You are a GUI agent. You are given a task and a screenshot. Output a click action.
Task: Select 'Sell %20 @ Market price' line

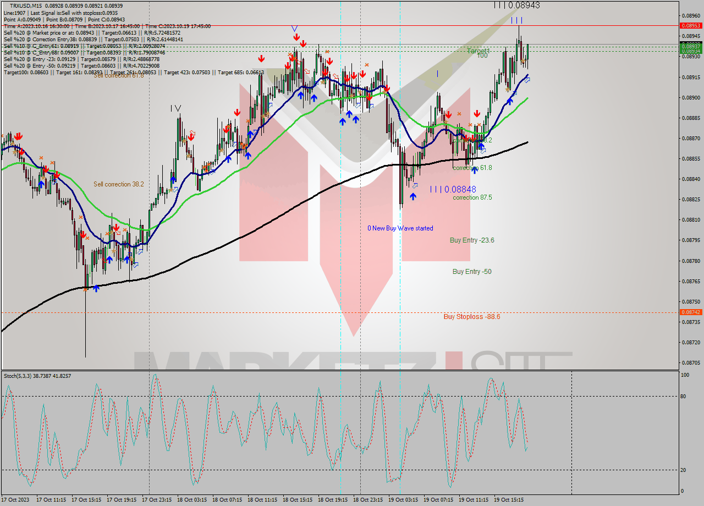92,32
